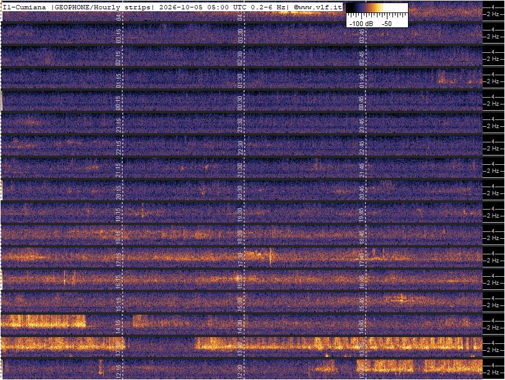Select the 16:45 time label
The image size is (505, 380).
tap(362, 282)
